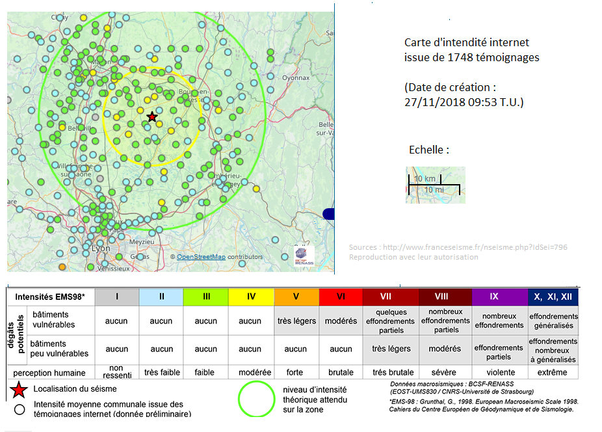Click the très faible perception cell
Viewport: 602px width, 432px height.
click(162, 372)
